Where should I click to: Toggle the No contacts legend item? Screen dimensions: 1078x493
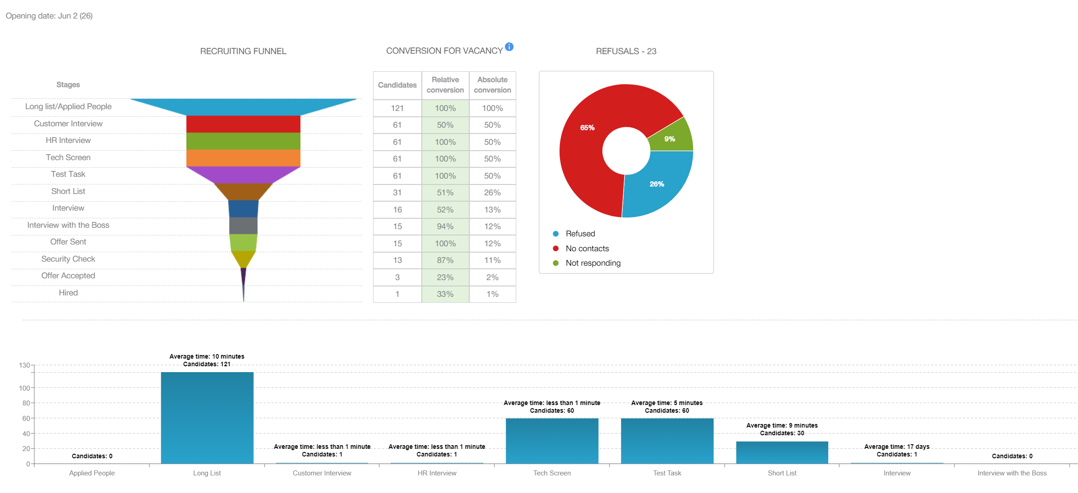point(587,249)
